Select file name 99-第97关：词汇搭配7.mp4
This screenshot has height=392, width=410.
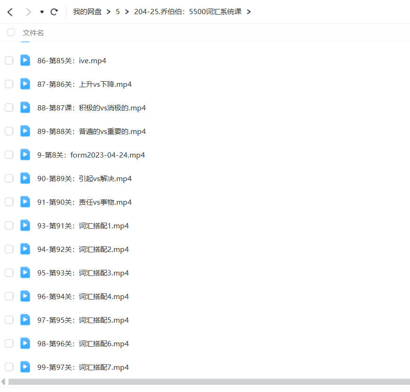83,367
